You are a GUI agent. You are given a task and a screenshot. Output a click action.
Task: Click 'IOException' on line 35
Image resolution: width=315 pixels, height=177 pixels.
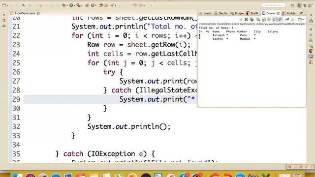click(113, 154)
